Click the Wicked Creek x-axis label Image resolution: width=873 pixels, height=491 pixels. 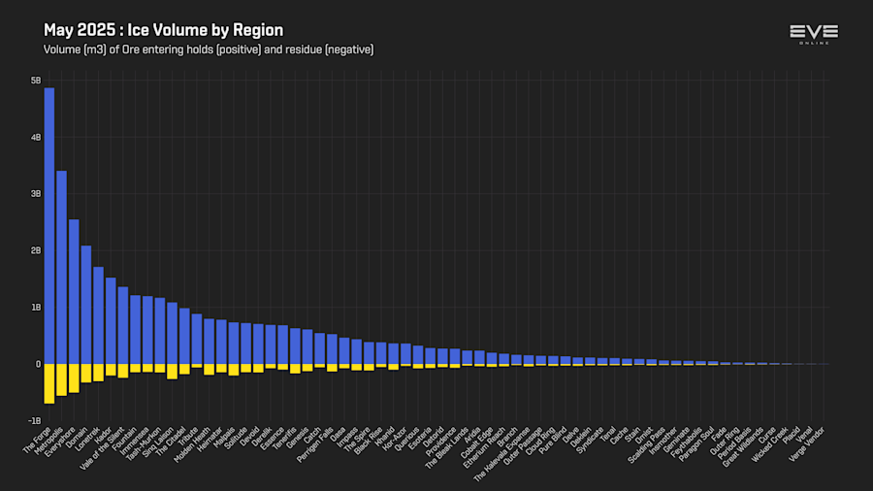pos(770,444)
